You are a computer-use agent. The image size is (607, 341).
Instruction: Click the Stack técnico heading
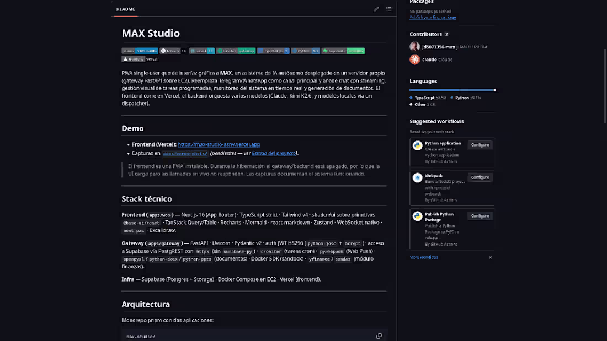(146, 199)
